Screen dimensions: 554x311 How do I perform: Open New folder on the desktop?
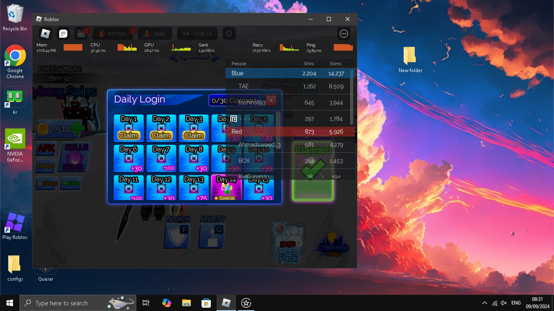[x=410, y=60]
